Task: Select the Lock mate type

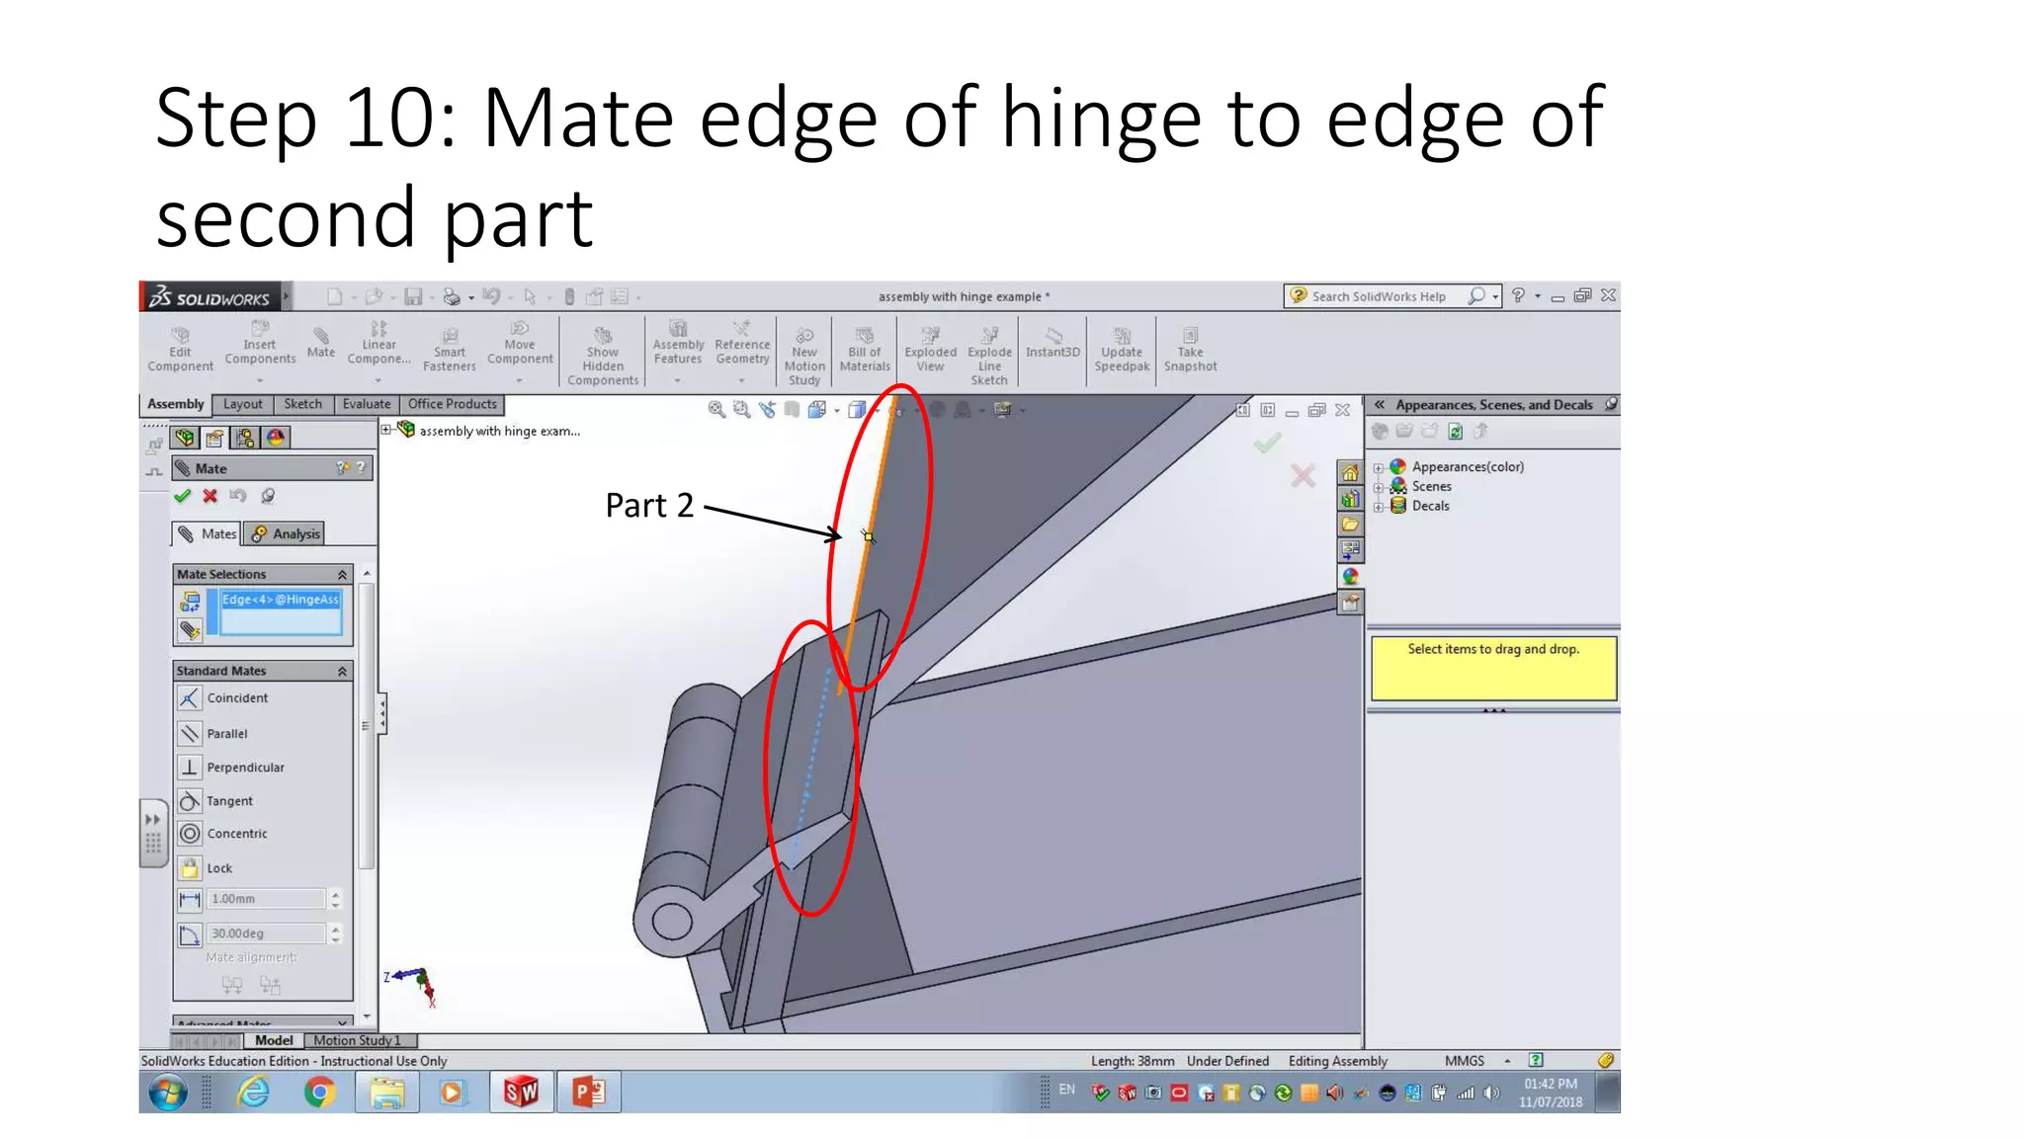Action: tap(206, 868)
